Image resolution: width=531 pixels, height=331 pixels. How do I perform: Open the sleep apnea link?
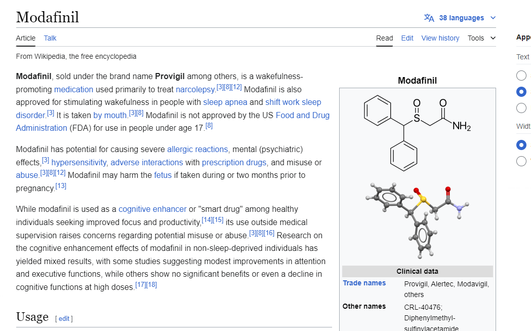pyautogui.click(x=225, y=102)
